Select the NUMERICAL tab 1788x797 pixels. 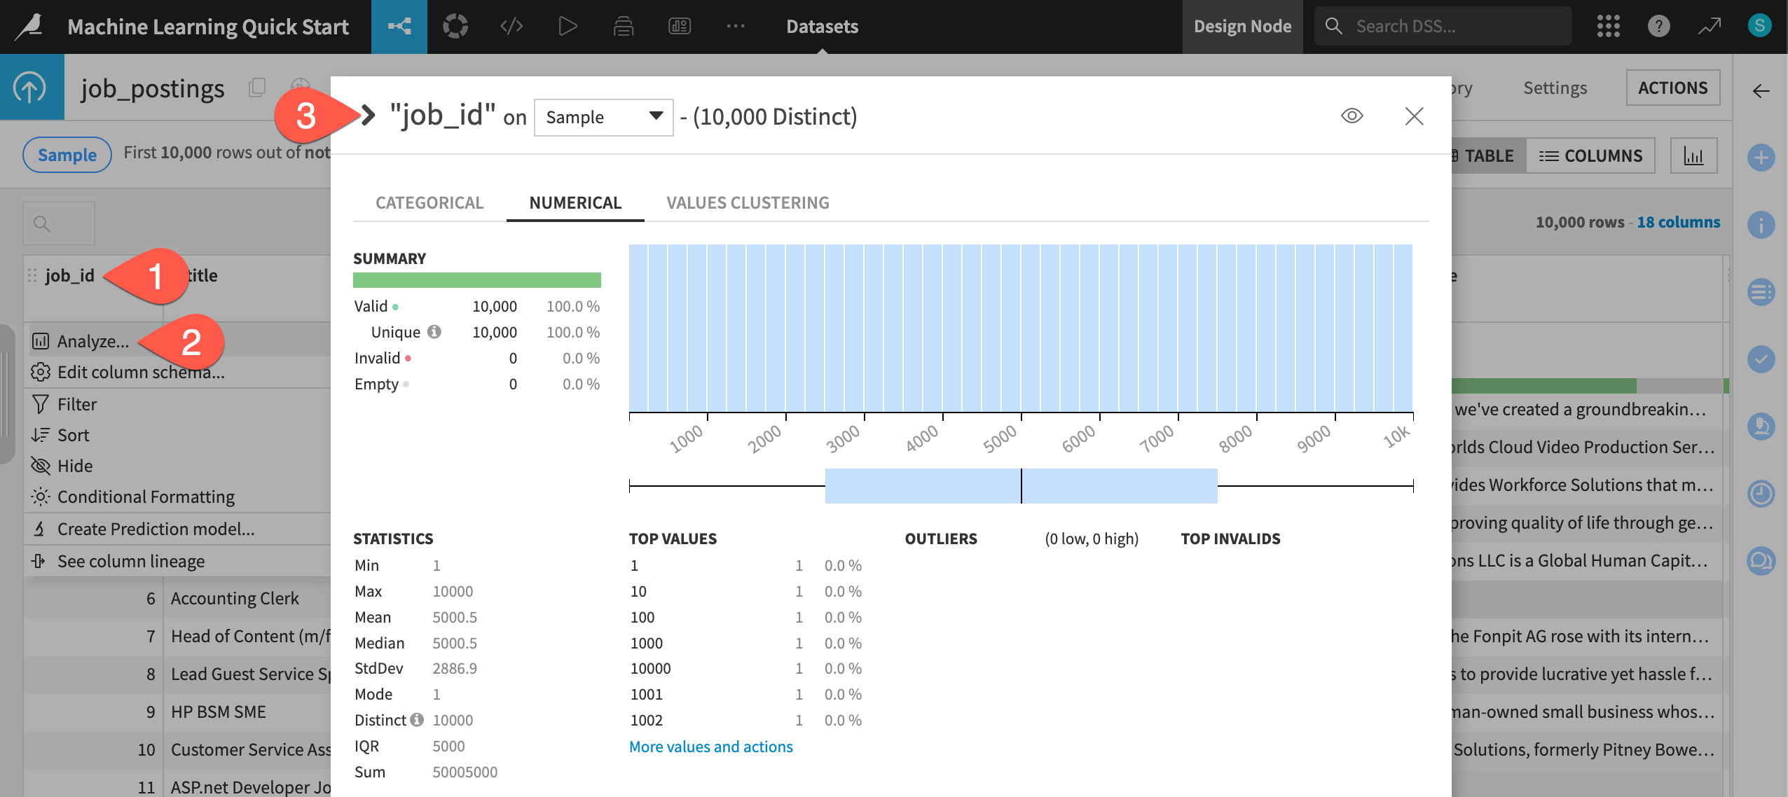coord(575,203)
